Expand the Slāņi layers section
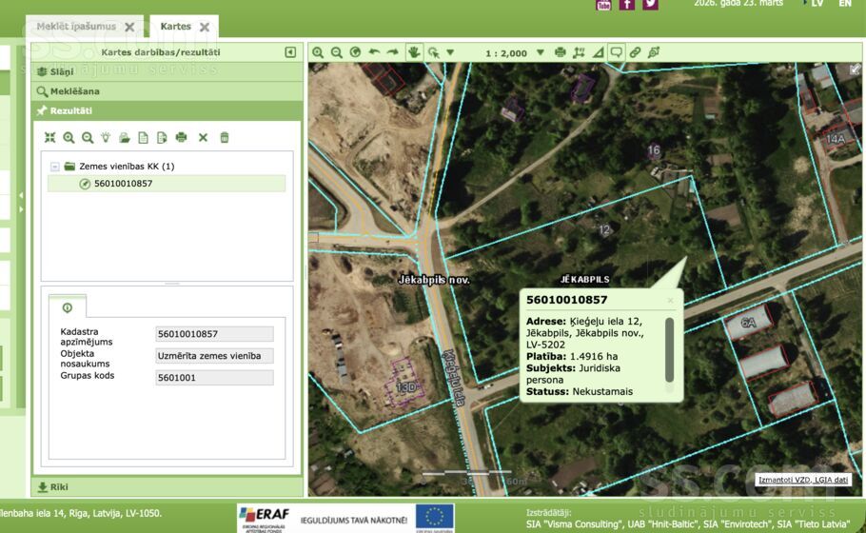Image resolution: width=866 pixels, height=533 pixels. click(55, 71)
